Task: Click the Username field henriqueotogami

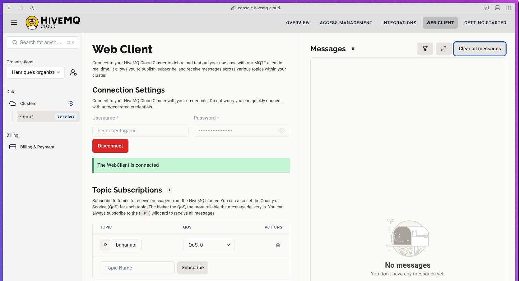Action: coord(141,130)
